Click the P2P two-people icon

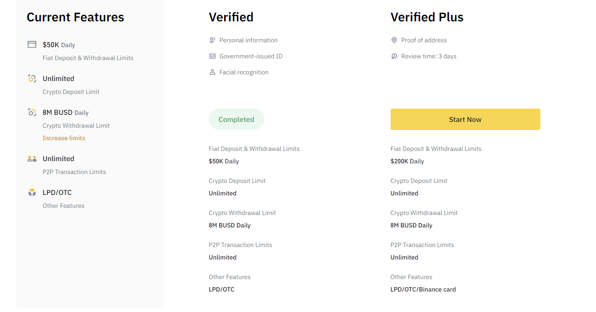point(32,158)
